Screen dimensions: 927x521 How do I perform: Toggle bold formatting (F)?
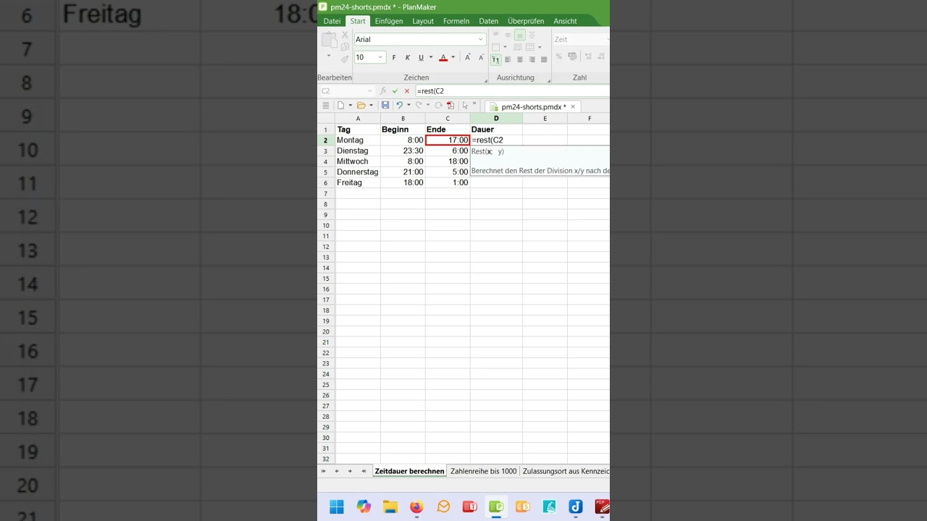tap(394, 57)
